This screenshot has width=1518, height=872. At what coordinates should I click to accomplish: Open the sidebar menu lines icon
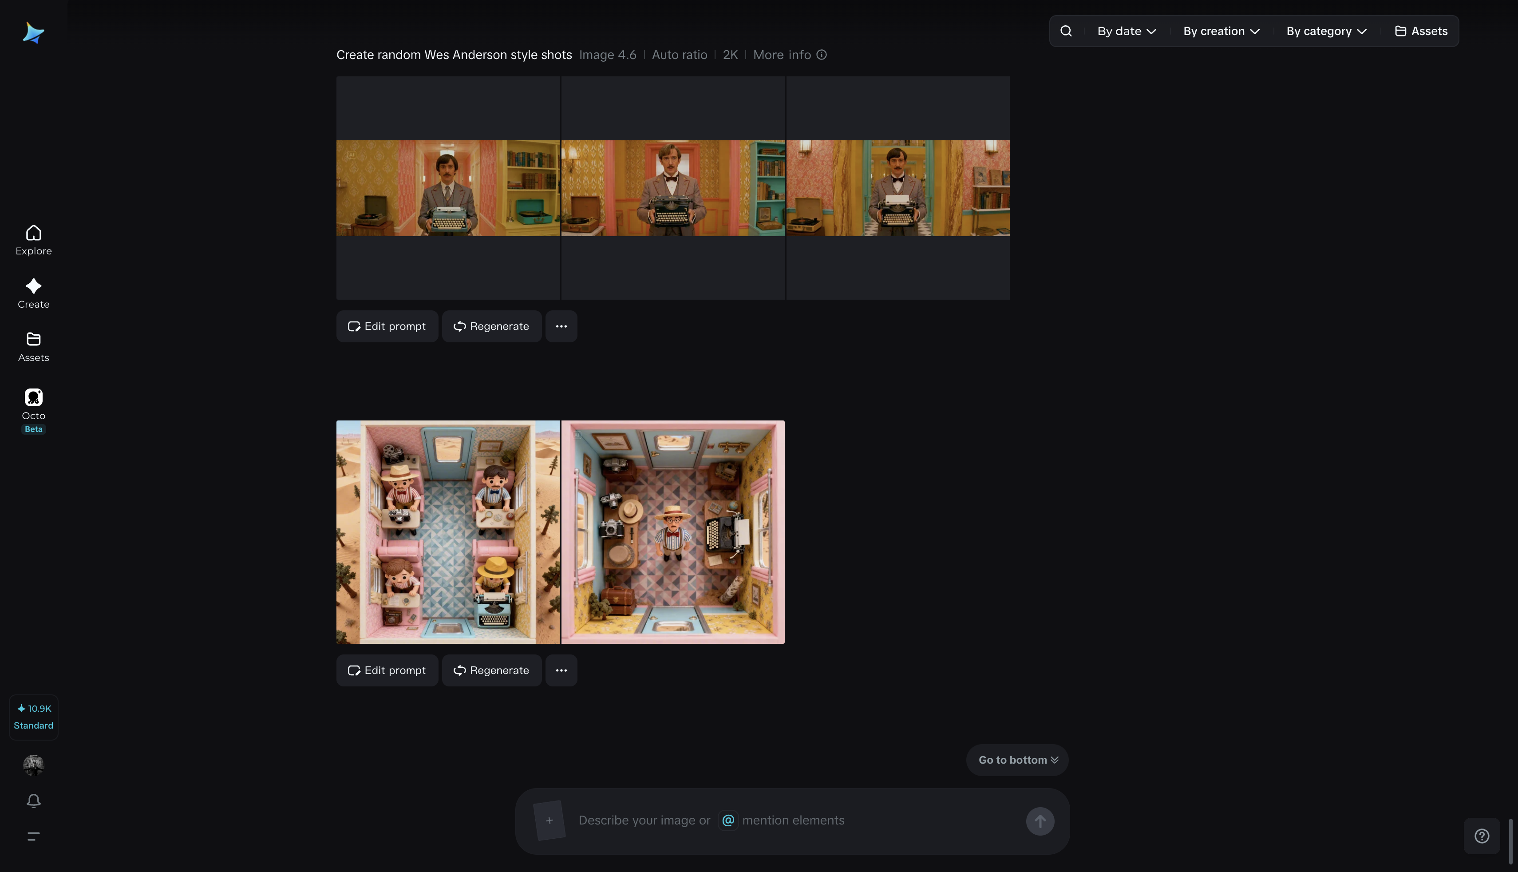point(34,836)
